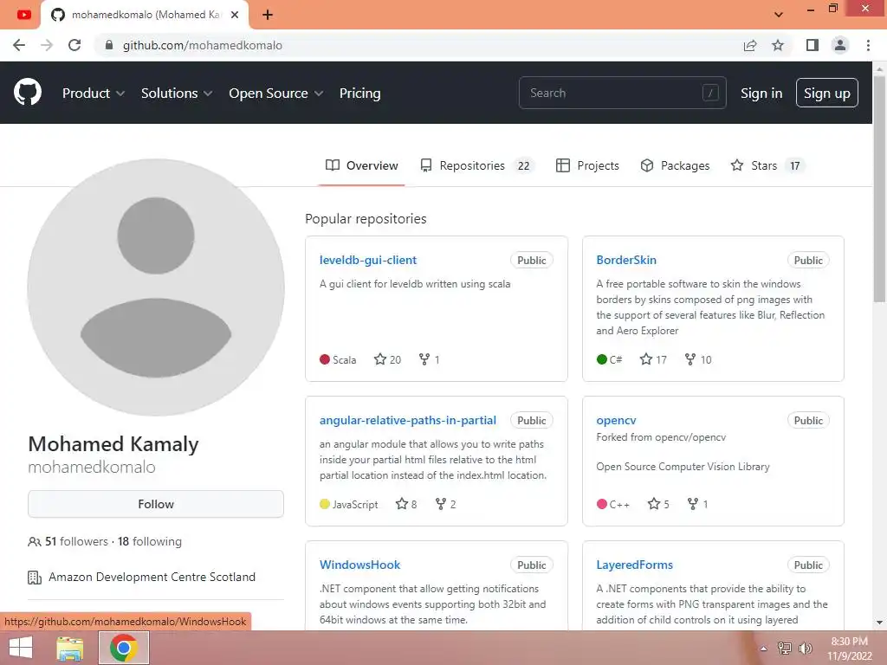This screenshot has width=887, height=665.
Task: Open WindowsHook repository
Action: coord(359,565)
